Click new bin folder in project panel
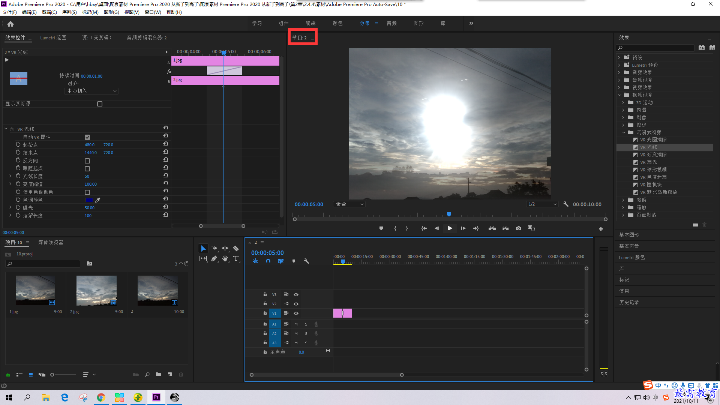Image resolution: width=720 pixels, height=405 pixels. click(159, 374)
